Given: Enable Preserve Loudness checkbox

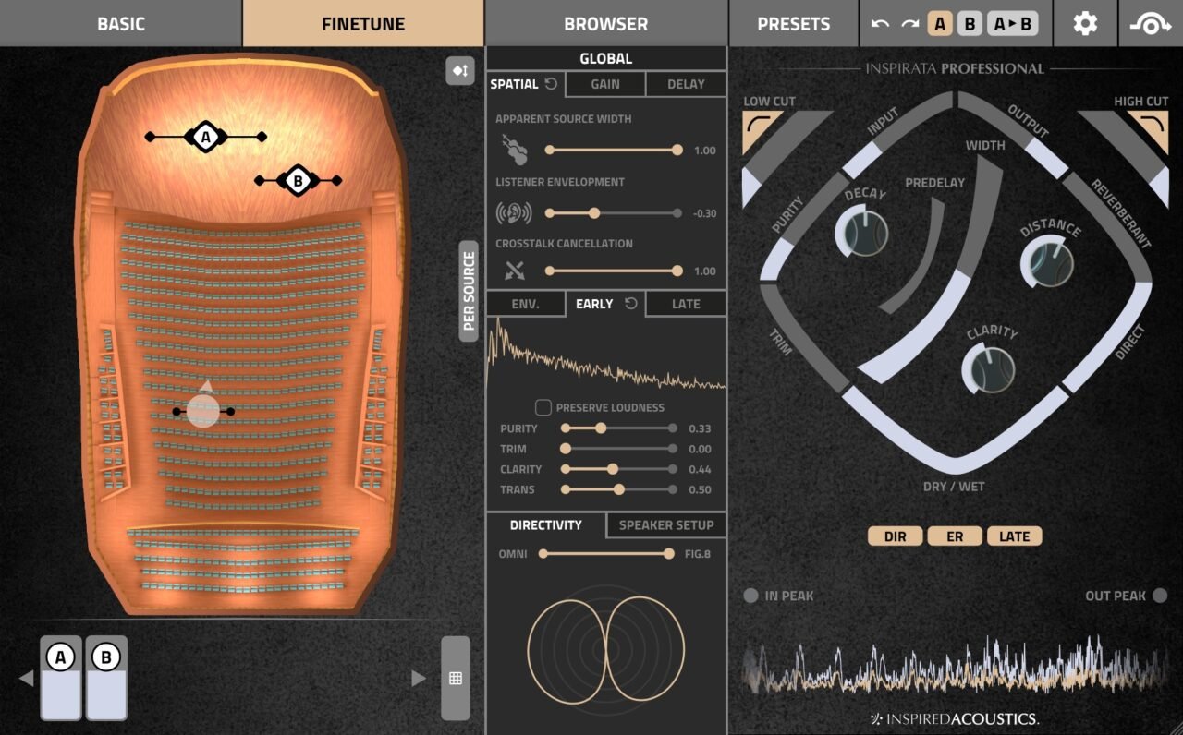Looking at the screenshot, I should [543, 407].
